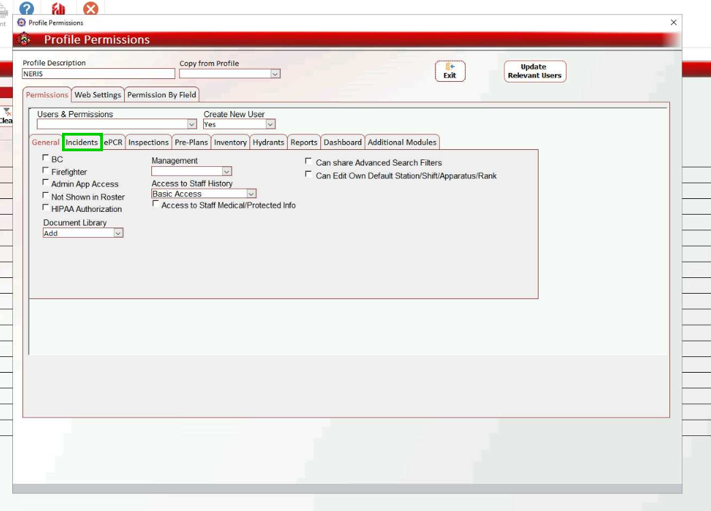Enable the BC checkbox

click(46, 159)
